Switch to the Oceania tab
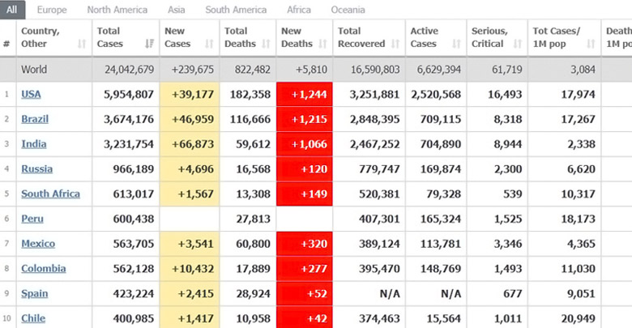Screen dimensions: 632x328 (x=348, y=10)
